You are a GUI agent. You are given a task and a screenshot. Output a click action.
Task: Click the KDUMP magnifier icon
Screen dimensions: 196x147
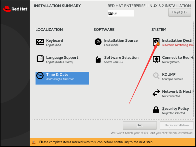coord(156,76)
